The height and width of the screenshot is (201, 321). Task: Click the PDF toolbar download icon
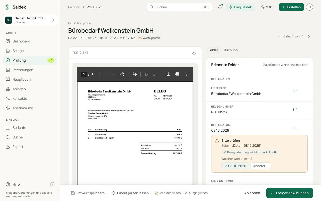168,74
